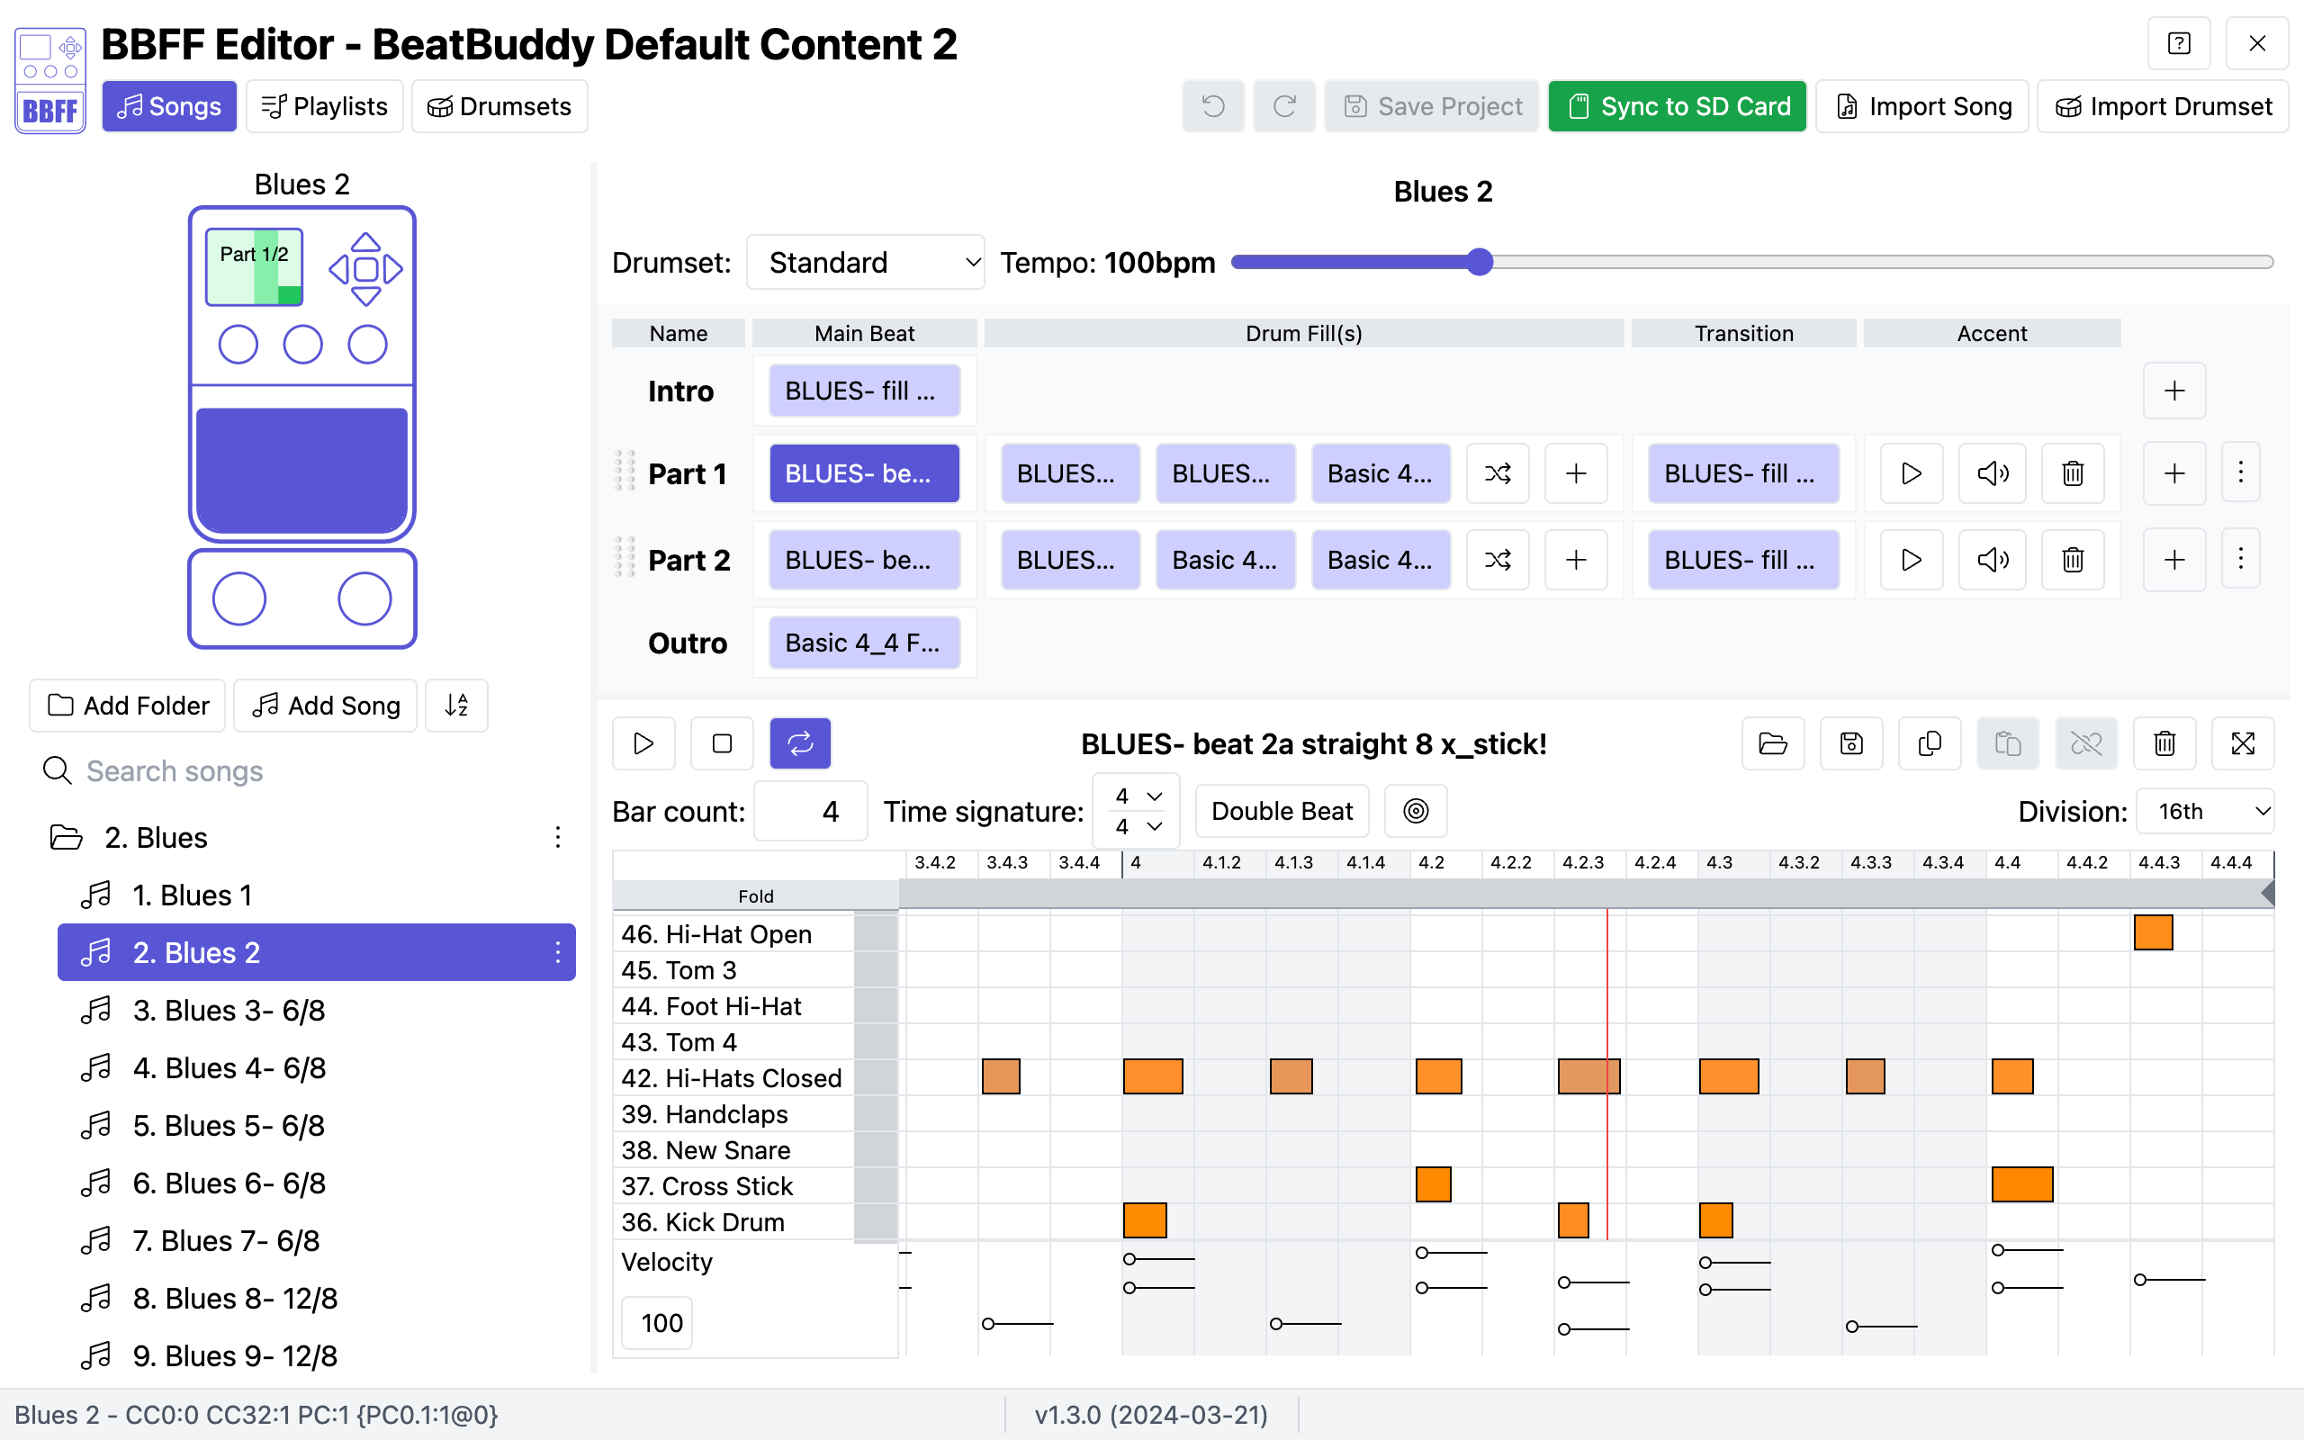Click the Fold header in the note list

pos(756,895)
